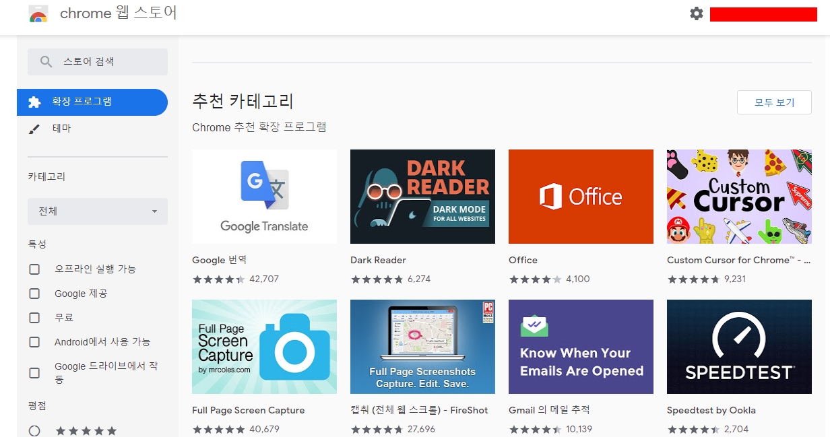Enable the Google 드라이브에서 작동 checkbox
This screenshot has height=437, width=830.
pyautogui.click(x=34, y=372)
